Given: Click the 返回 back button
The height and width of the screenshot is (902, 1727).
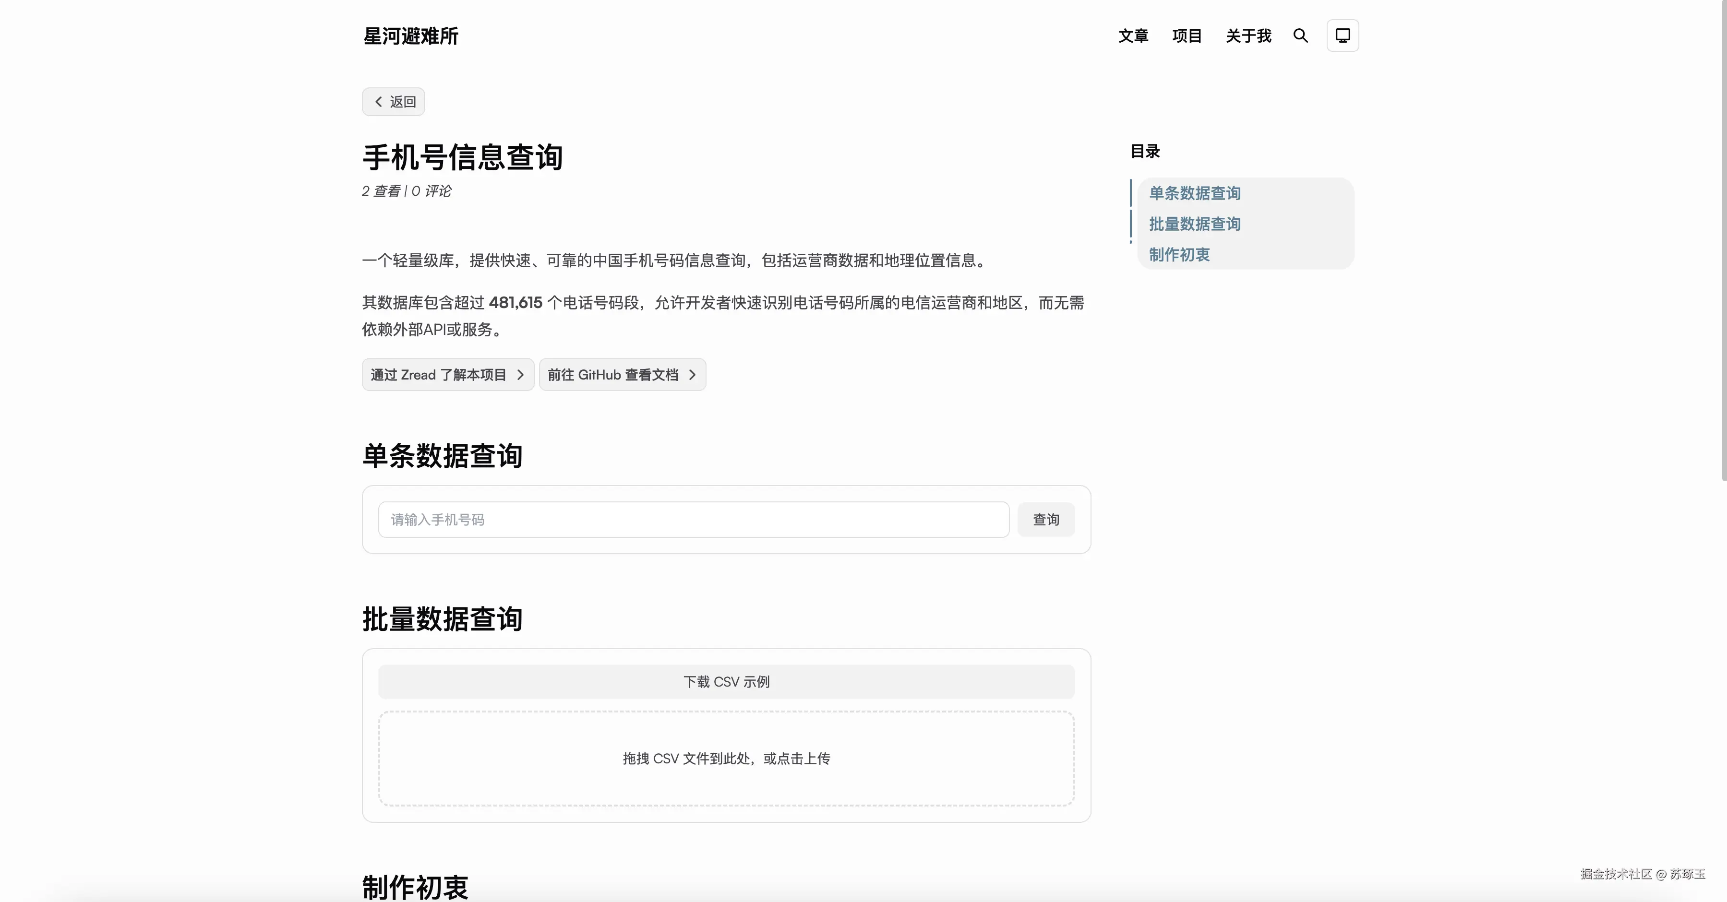Looking at the screenshot, I should (402, 102).
